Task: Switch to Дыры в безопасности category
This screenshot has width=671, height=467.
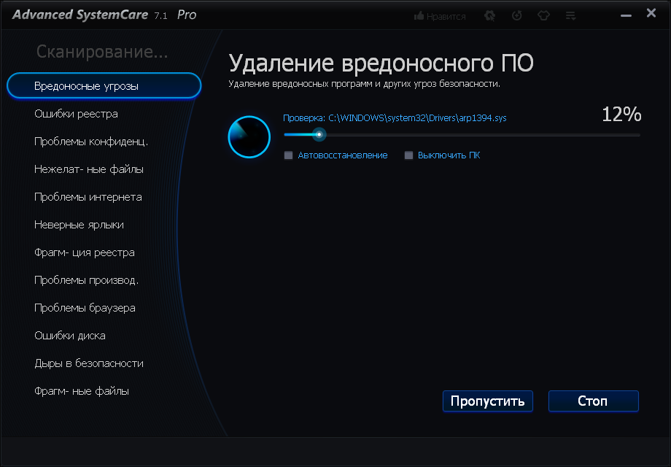Action: point(88,363)
